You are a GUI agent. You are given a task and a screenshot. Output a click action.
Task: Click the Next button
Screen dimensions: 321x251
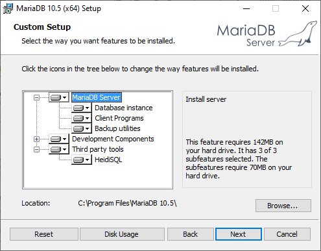(x=238, y=234)
